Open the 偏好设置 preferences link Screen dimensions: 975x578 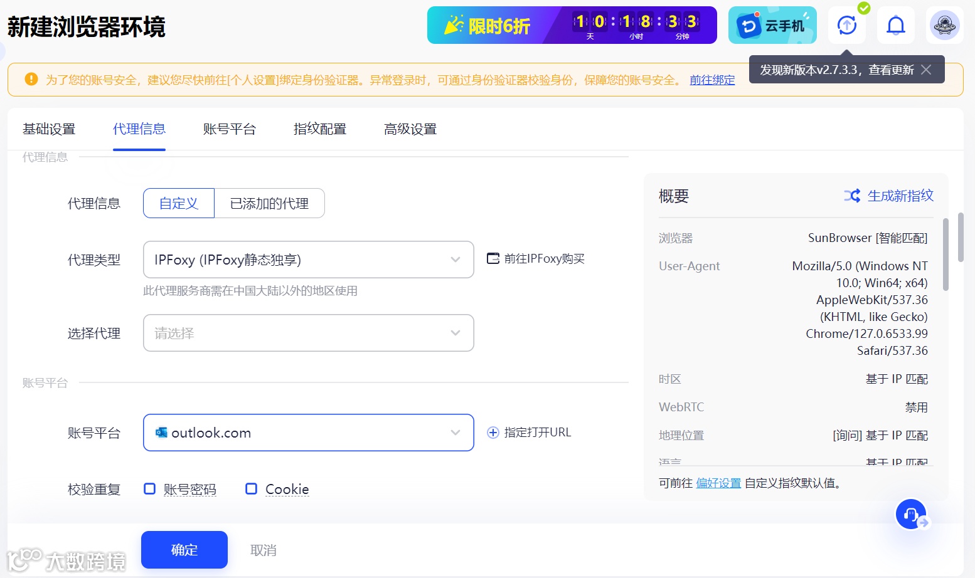point(718,483)
